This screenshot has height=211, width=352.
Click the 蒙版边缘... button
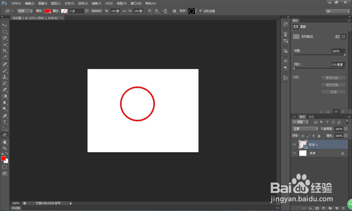333,78
